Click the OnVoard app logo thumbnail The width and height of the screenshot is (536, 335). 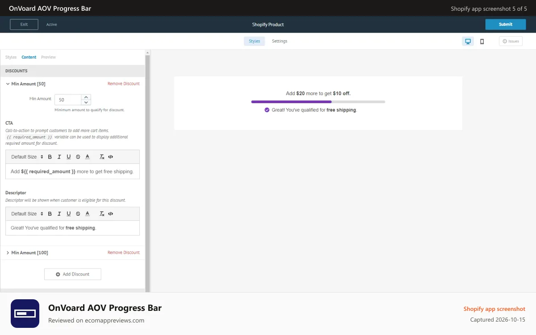pyautogui.click(x=25, y=314)
